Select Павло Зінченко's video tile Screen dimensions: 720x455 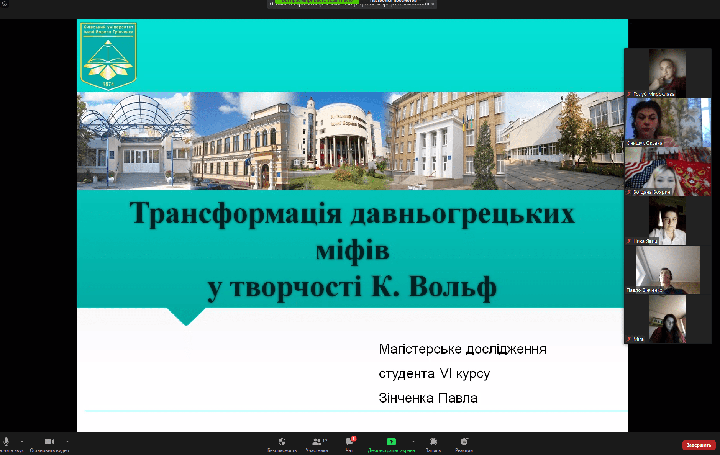coord(668,270)
